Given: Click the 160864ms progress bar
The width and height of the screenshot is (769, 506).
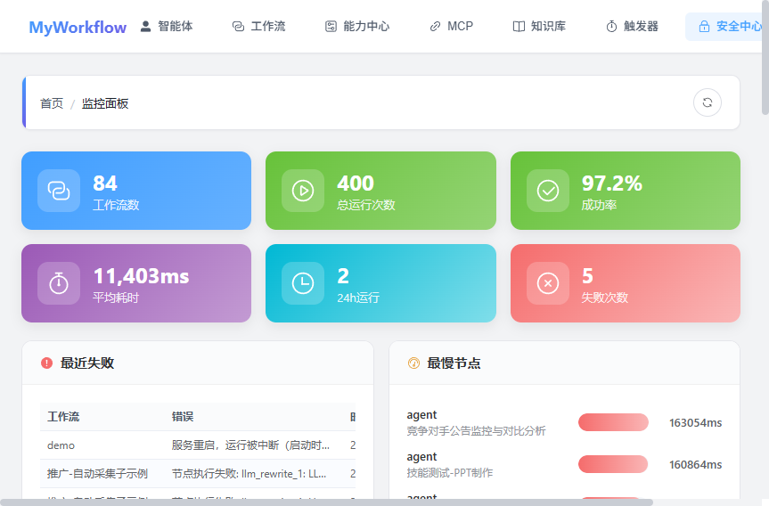Looking at the screenshot, I should (613, 464).
